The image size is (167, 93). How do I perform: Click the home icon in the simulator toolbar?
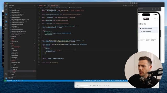pyautogui.click(x=152, y=9)
